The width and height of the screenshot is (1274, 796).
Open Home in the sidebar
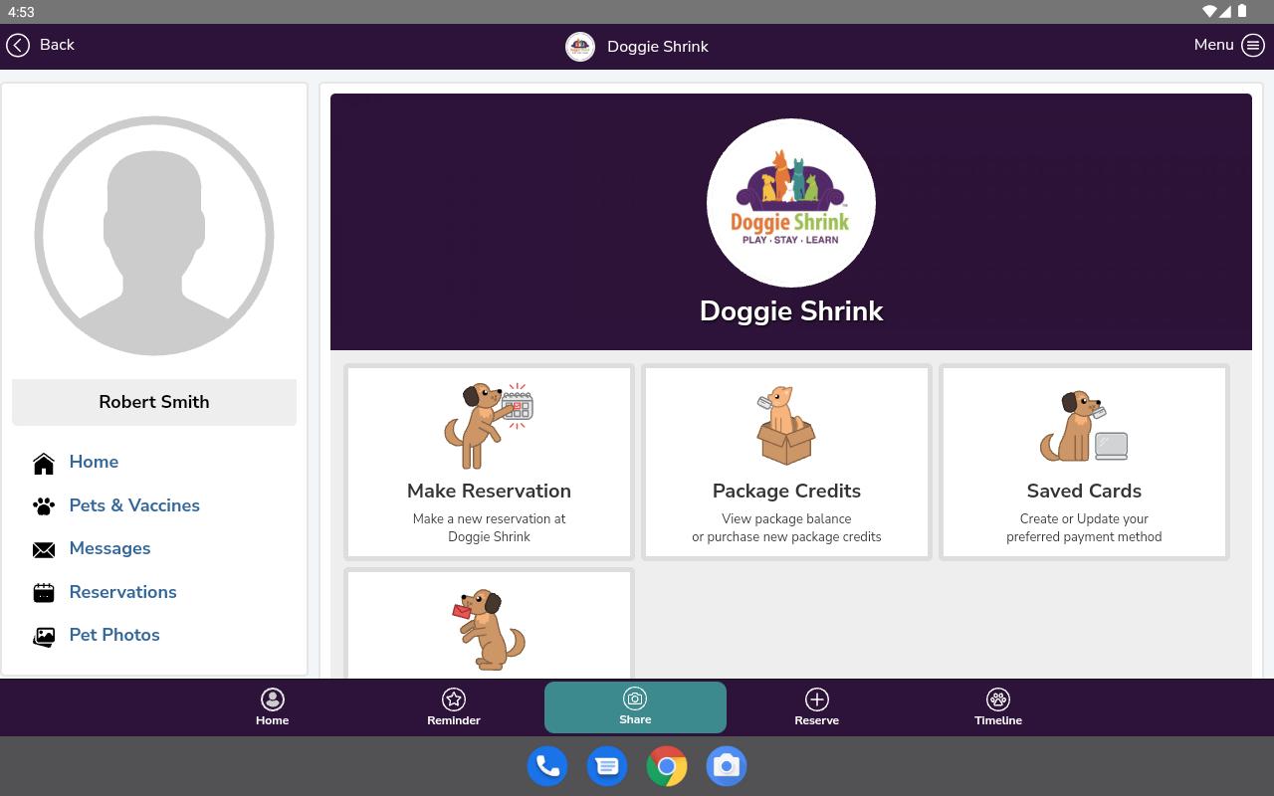click(94, 462)
